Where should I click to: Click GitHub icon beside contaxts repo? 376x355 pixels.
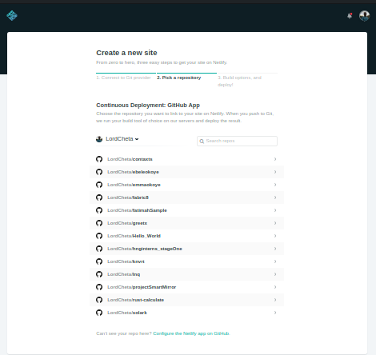99,159
